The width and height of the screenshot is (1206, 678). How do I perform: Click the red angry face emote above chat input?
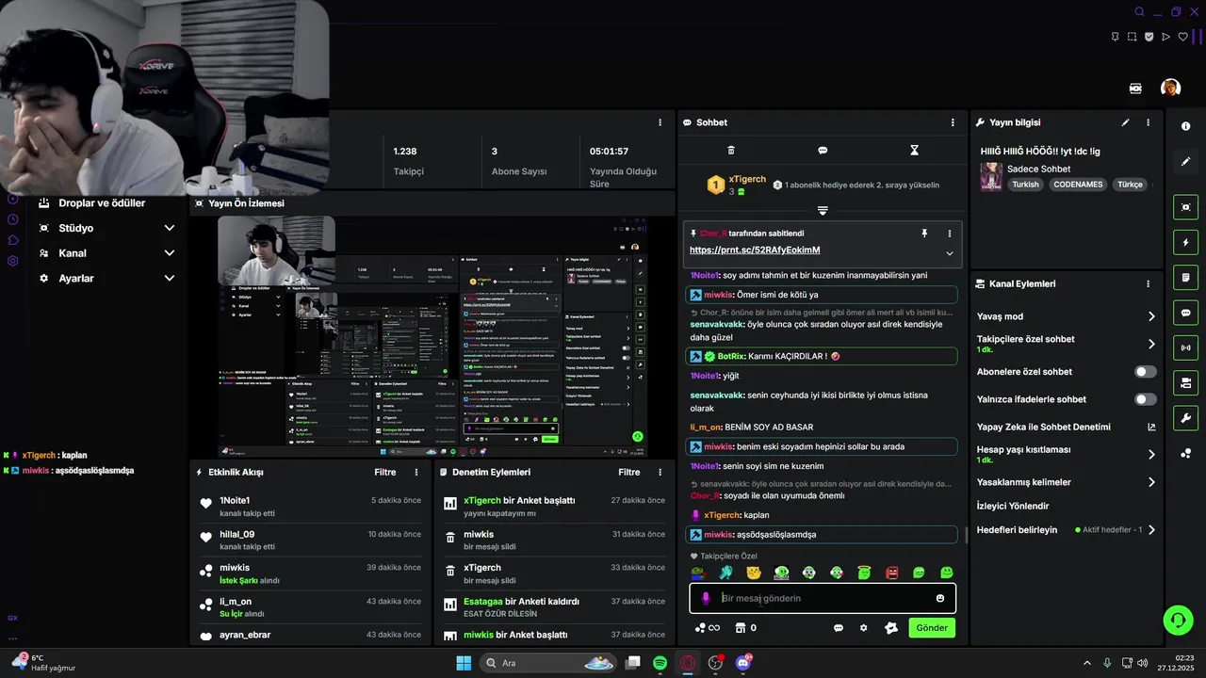click(x=891, y=573)
